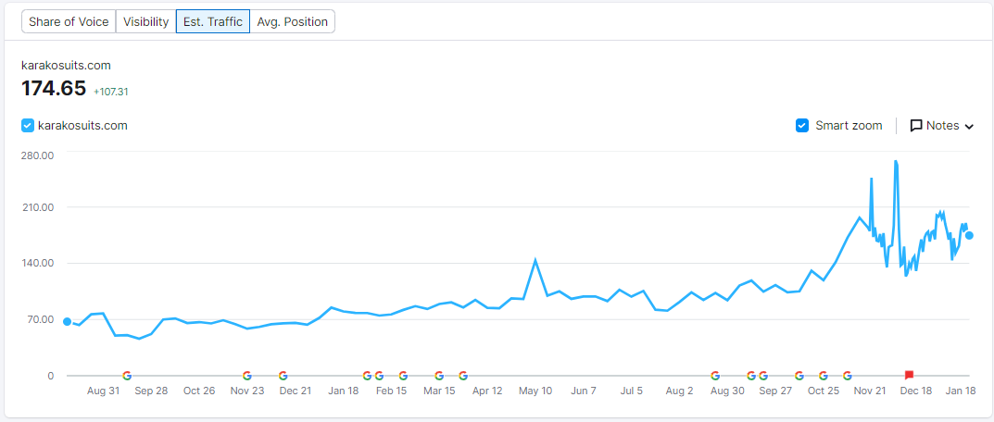Click the Google update icon at Nov 23
Screen dimensions: 994x422
point(247,376)
